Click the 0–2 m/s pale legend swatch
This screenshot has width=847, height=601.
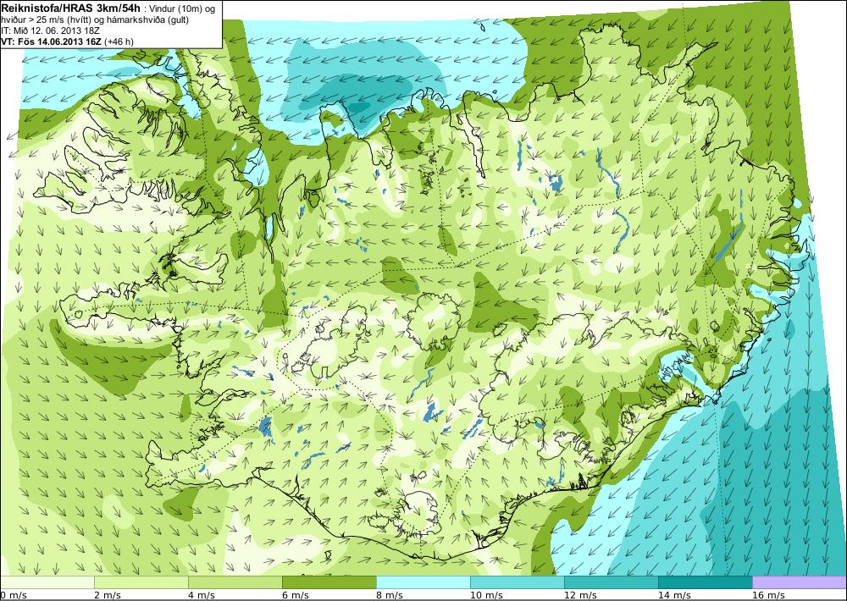[x=47, y=582]
